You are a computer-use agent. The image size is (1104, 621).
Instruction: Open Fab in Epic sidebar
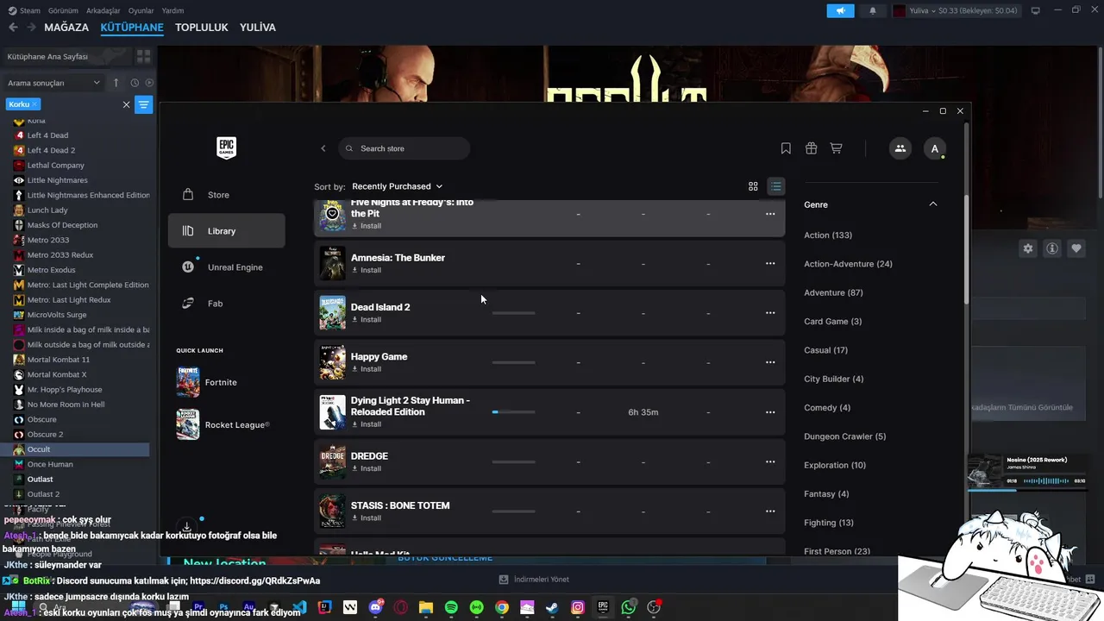[226, 304]
